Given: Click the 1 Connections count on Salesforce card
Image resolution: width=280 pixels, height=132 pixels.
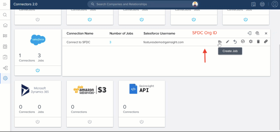Looking at the screenshot, I should click(x=27, y=57).
